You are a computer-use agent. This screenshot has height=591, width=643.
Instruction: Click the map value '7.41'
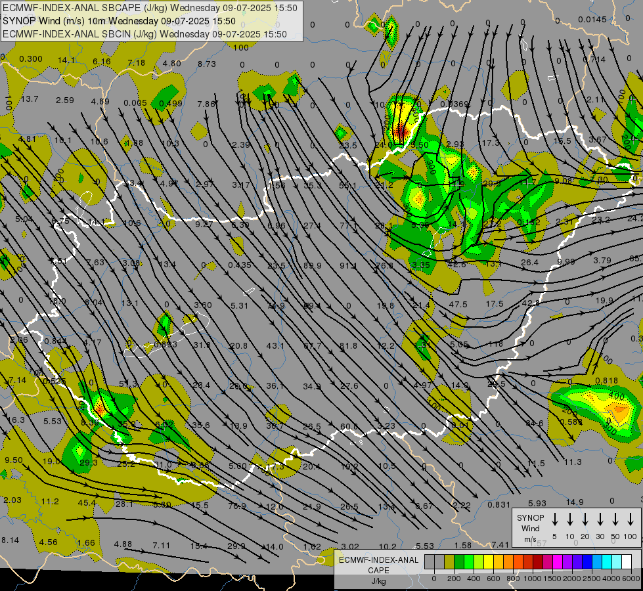(x=500, y=544)
